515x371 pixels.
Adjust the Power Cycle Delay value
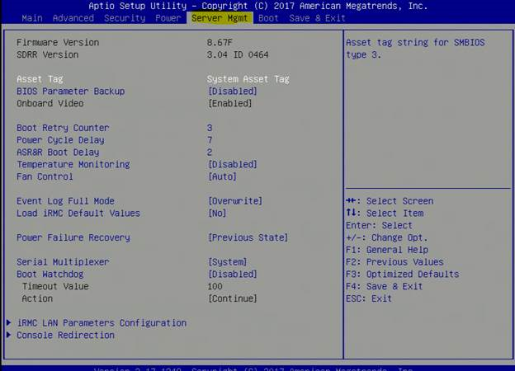(210, 140)
